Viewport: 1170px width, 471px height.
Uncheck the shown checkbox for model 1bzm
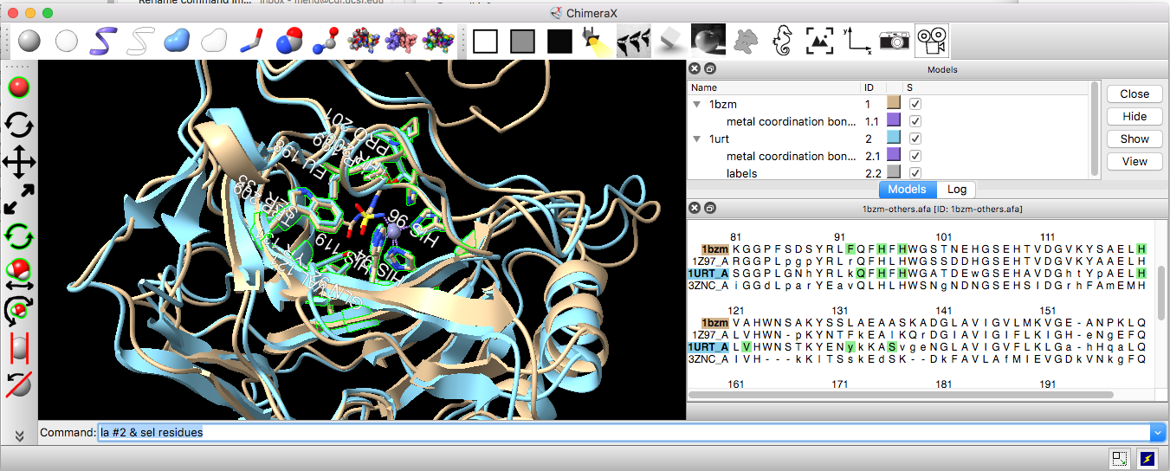pos(915,104)
